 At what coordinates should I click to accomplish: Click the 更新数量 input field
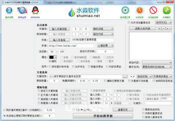click(x=54, y=81)
